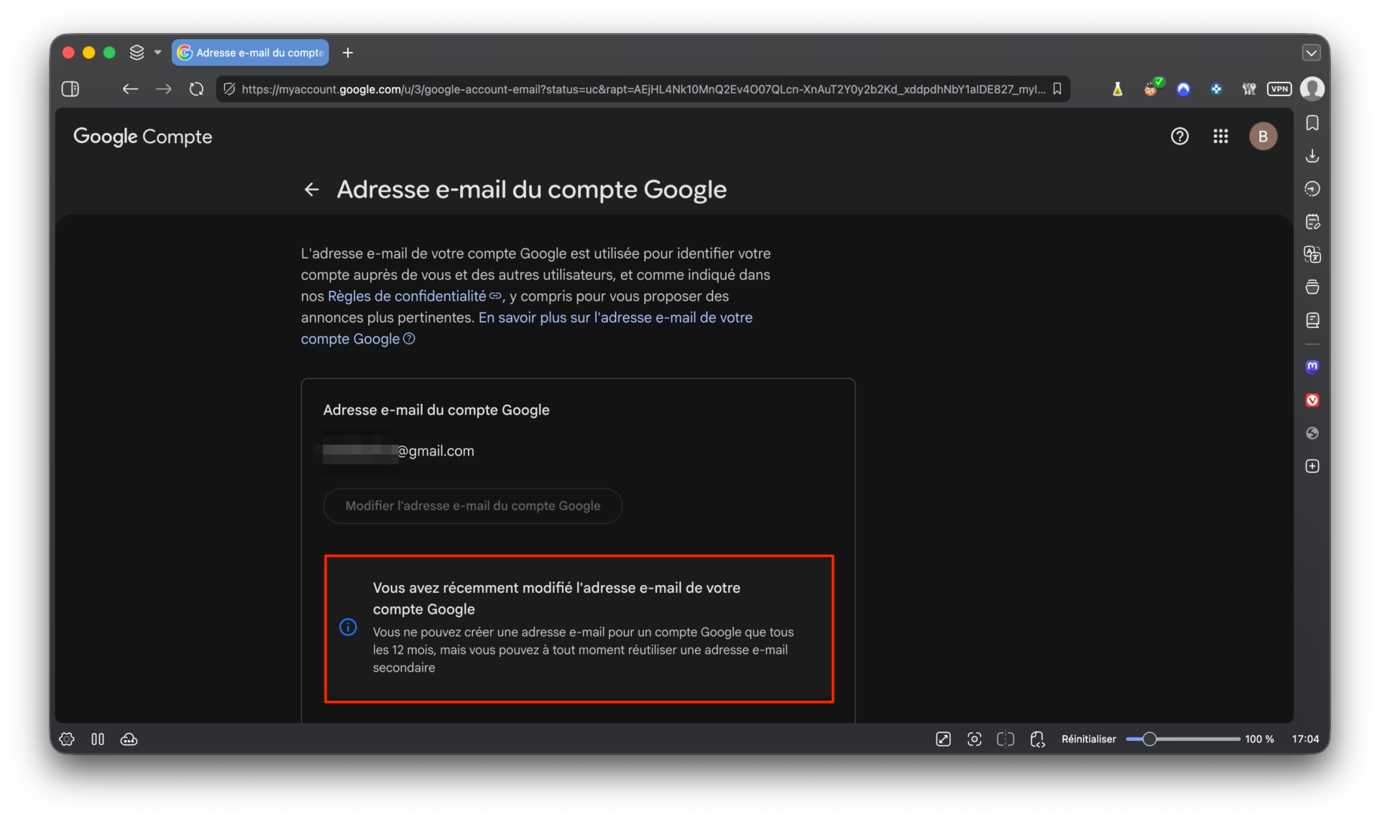1380x820 pixels.
Task: Open the Vivaldi web panel
Action: 1312,400
